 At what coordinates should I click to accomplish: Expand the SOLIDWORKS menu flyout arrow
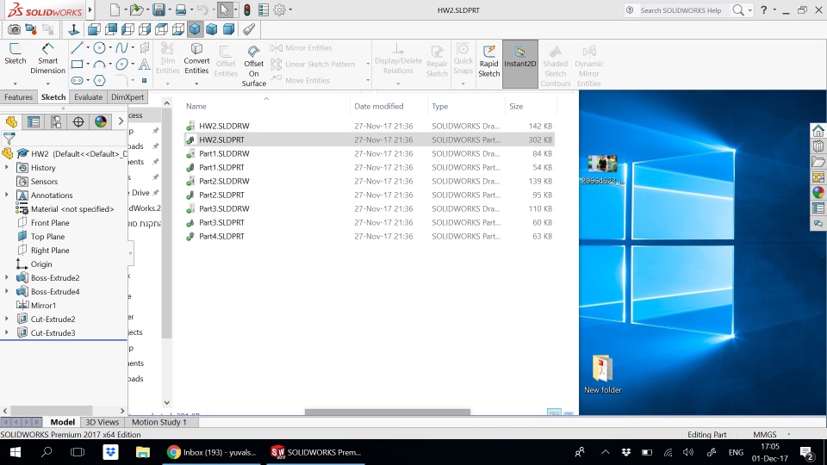[x=90, y=9]
